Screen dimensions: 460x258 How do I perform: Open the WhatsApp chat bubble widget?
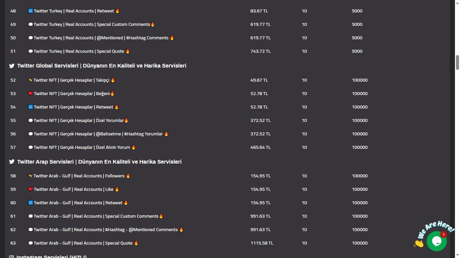(x=436, y=241)
